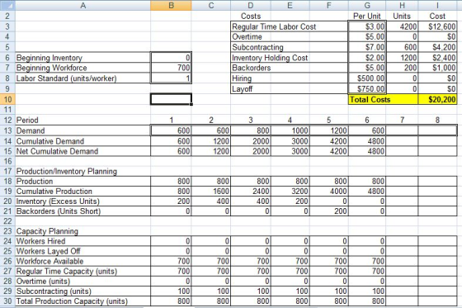Click Overtime (units) label in row 28
The width and height of the screenshot is (462, 308).
click(x=43, y=281)
